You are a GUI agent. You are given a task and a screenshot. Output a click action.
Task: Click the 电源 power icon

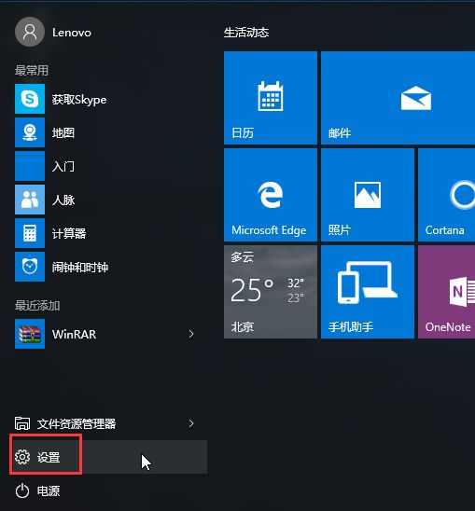click(x=22, y=490)
